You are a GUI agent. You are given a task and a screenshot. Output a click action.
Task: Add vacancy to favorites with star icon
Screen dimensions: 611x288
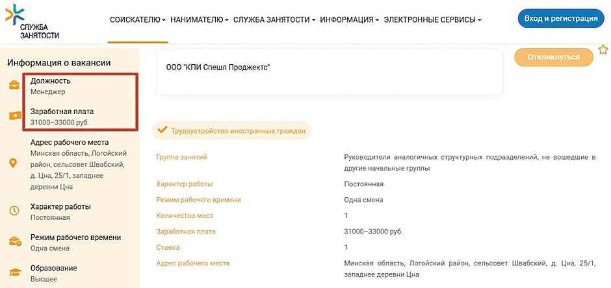tap(603, 50)
